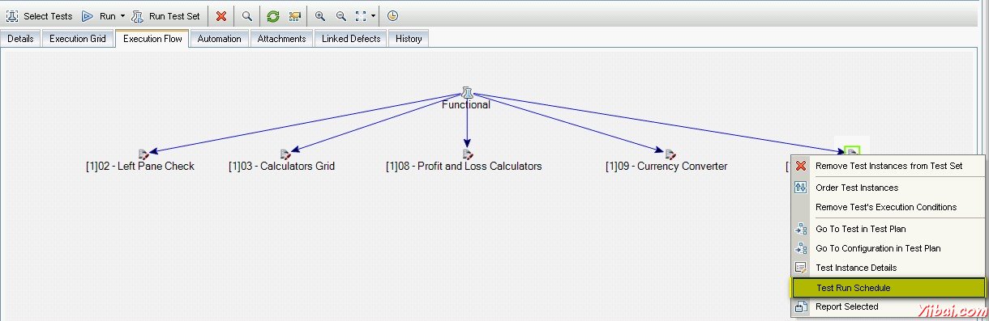Click Run Test Set button

click(x=165, y=16)
